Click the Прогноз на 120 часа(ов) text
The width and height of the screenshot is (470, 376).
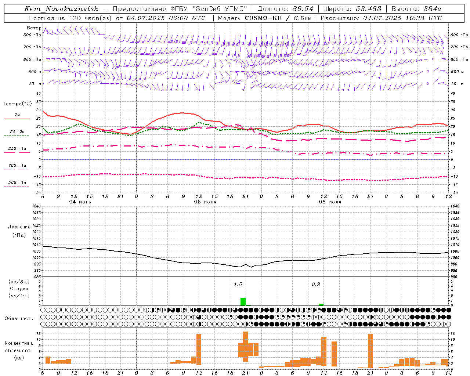click(x=70, y=18)
